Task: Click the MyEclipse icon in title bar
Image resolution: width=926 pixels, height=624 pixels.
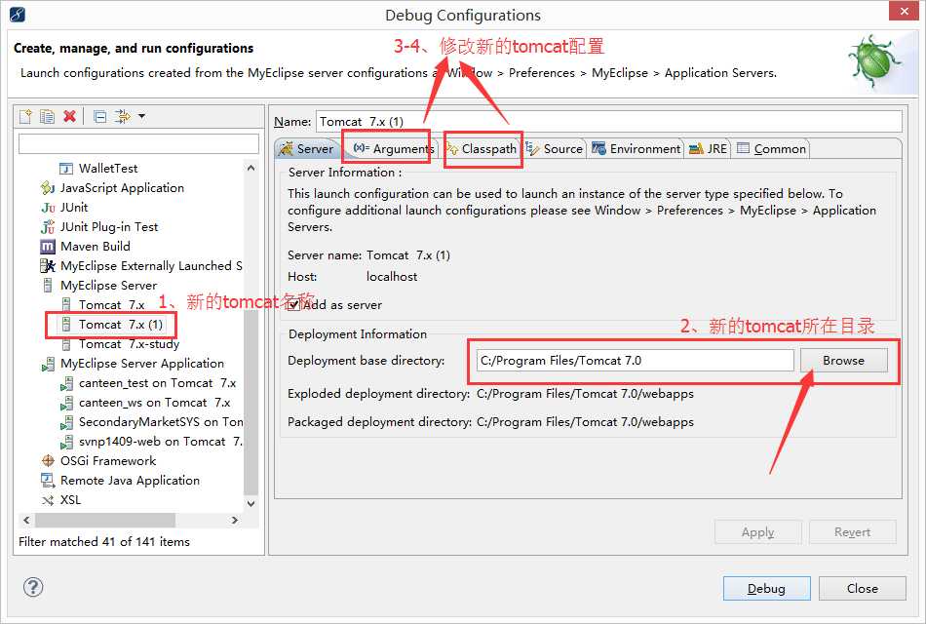Action: pyautogui.click(x=18, y=15)
